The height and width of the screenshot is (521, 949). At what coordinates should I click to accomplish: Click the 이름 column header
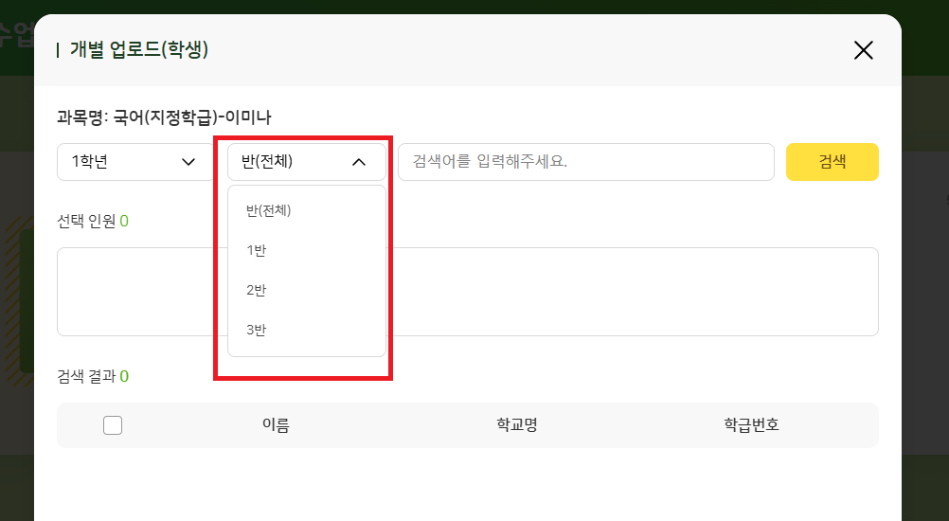[276, 425]
